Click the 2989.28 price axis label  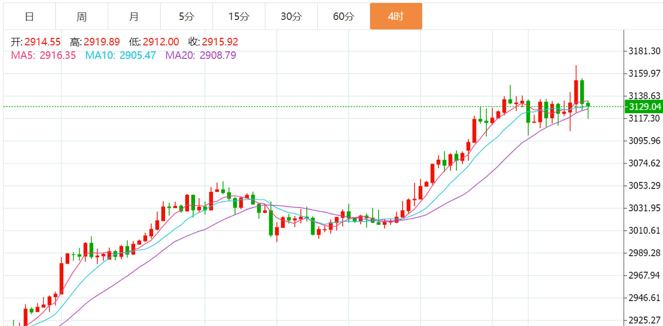pyautogui.click(x=645, y=253)
